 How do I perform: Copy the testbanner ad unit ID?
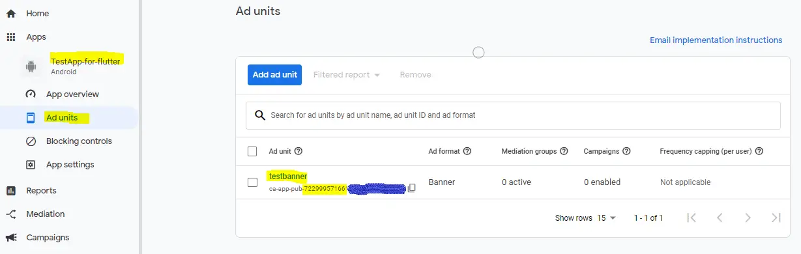point(411,189)
